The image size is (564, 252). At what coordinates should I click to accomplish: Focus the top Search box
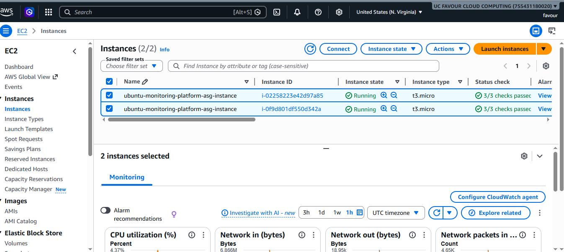(163, 12)
